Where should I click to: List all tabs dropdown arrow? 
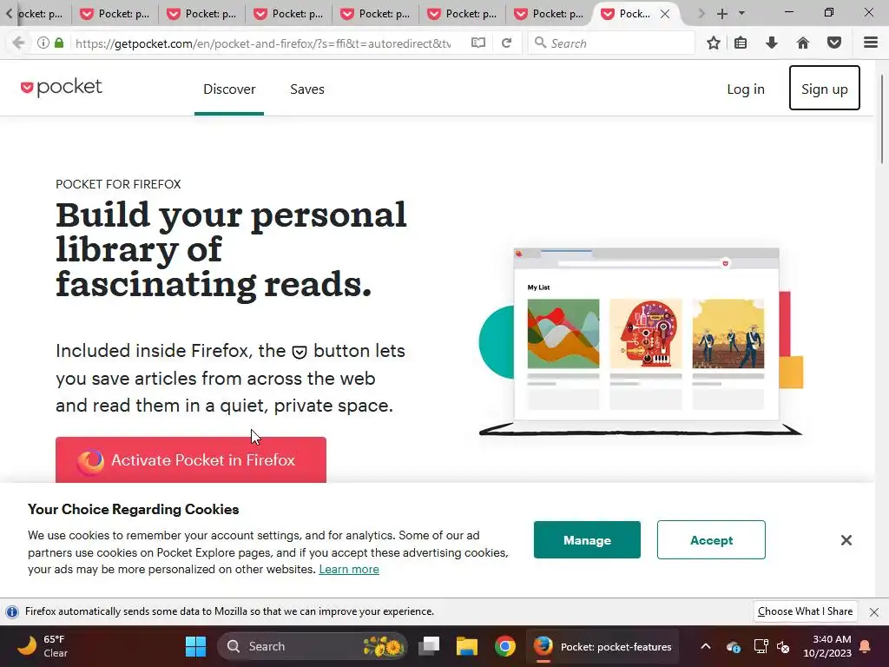[741, 14]
